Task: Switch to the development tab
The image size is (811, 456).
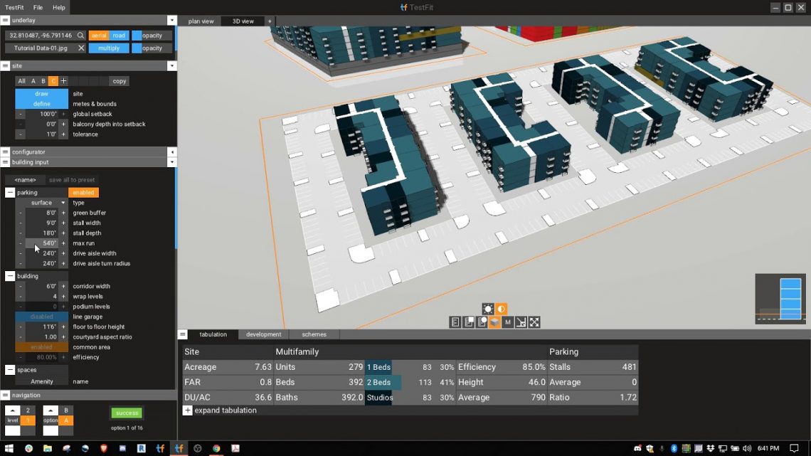Action: click(x=263, y=334)
